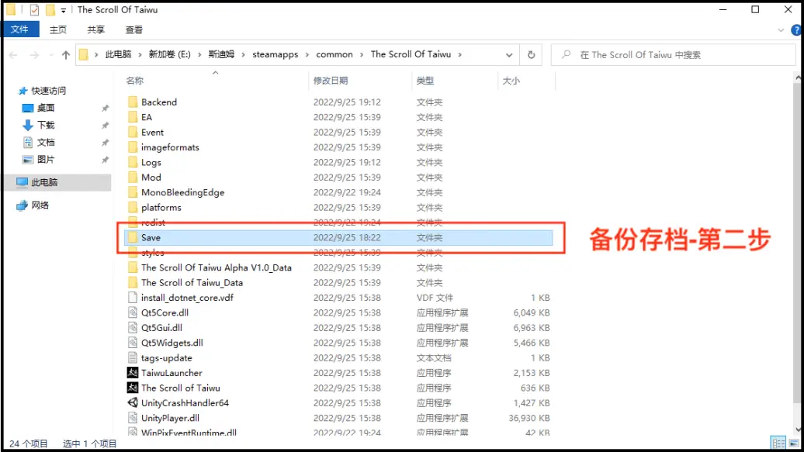Open the recent locations dropdown arrow
The width and height of the screenshot is (804, 452).
tap(50, 55)
